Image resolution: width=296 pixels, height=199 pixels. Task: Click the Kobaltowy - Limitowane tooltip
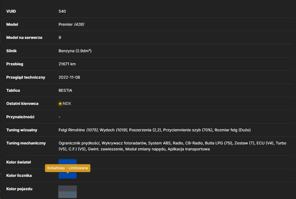[x=67, y=168]
